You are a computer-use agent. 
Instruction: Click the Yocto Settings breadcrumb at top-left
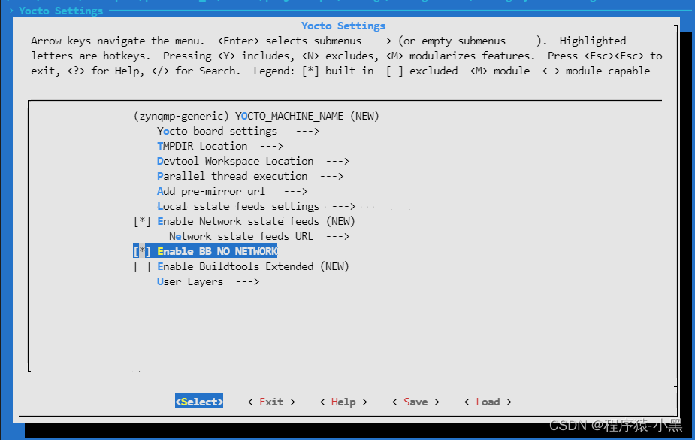tap(61, 11)
